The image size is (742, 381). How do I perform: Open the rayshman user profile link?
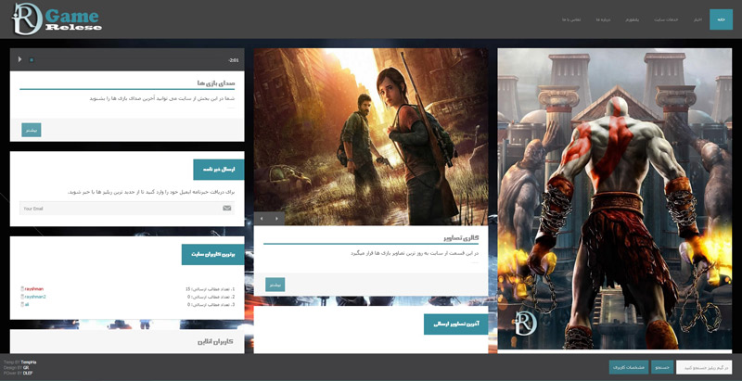(x=34, y=289)
